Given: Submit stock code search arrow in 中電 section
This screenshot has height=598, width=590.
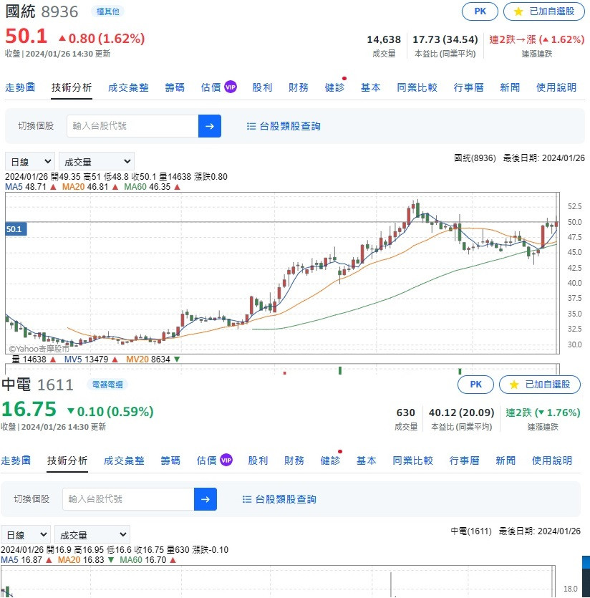Looking at the screenshot, I should [205, 499].
